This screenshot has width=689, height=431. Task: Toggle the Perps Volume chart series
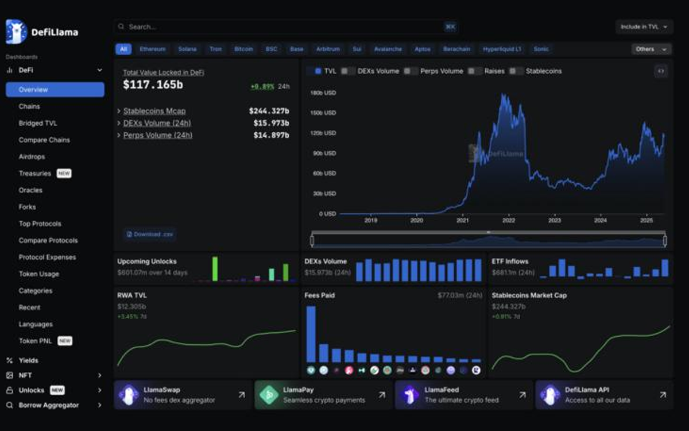click(x=410, y=71)
